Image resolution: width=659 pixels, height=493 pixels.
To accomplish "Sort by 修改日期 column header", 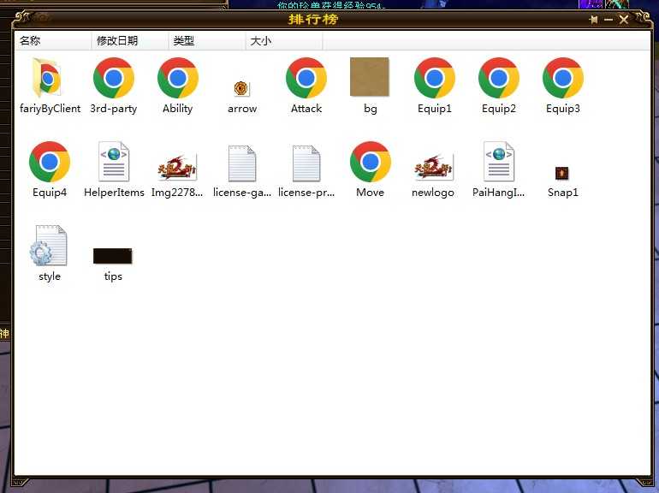I will pyautogui.click(x=129, y=41).
